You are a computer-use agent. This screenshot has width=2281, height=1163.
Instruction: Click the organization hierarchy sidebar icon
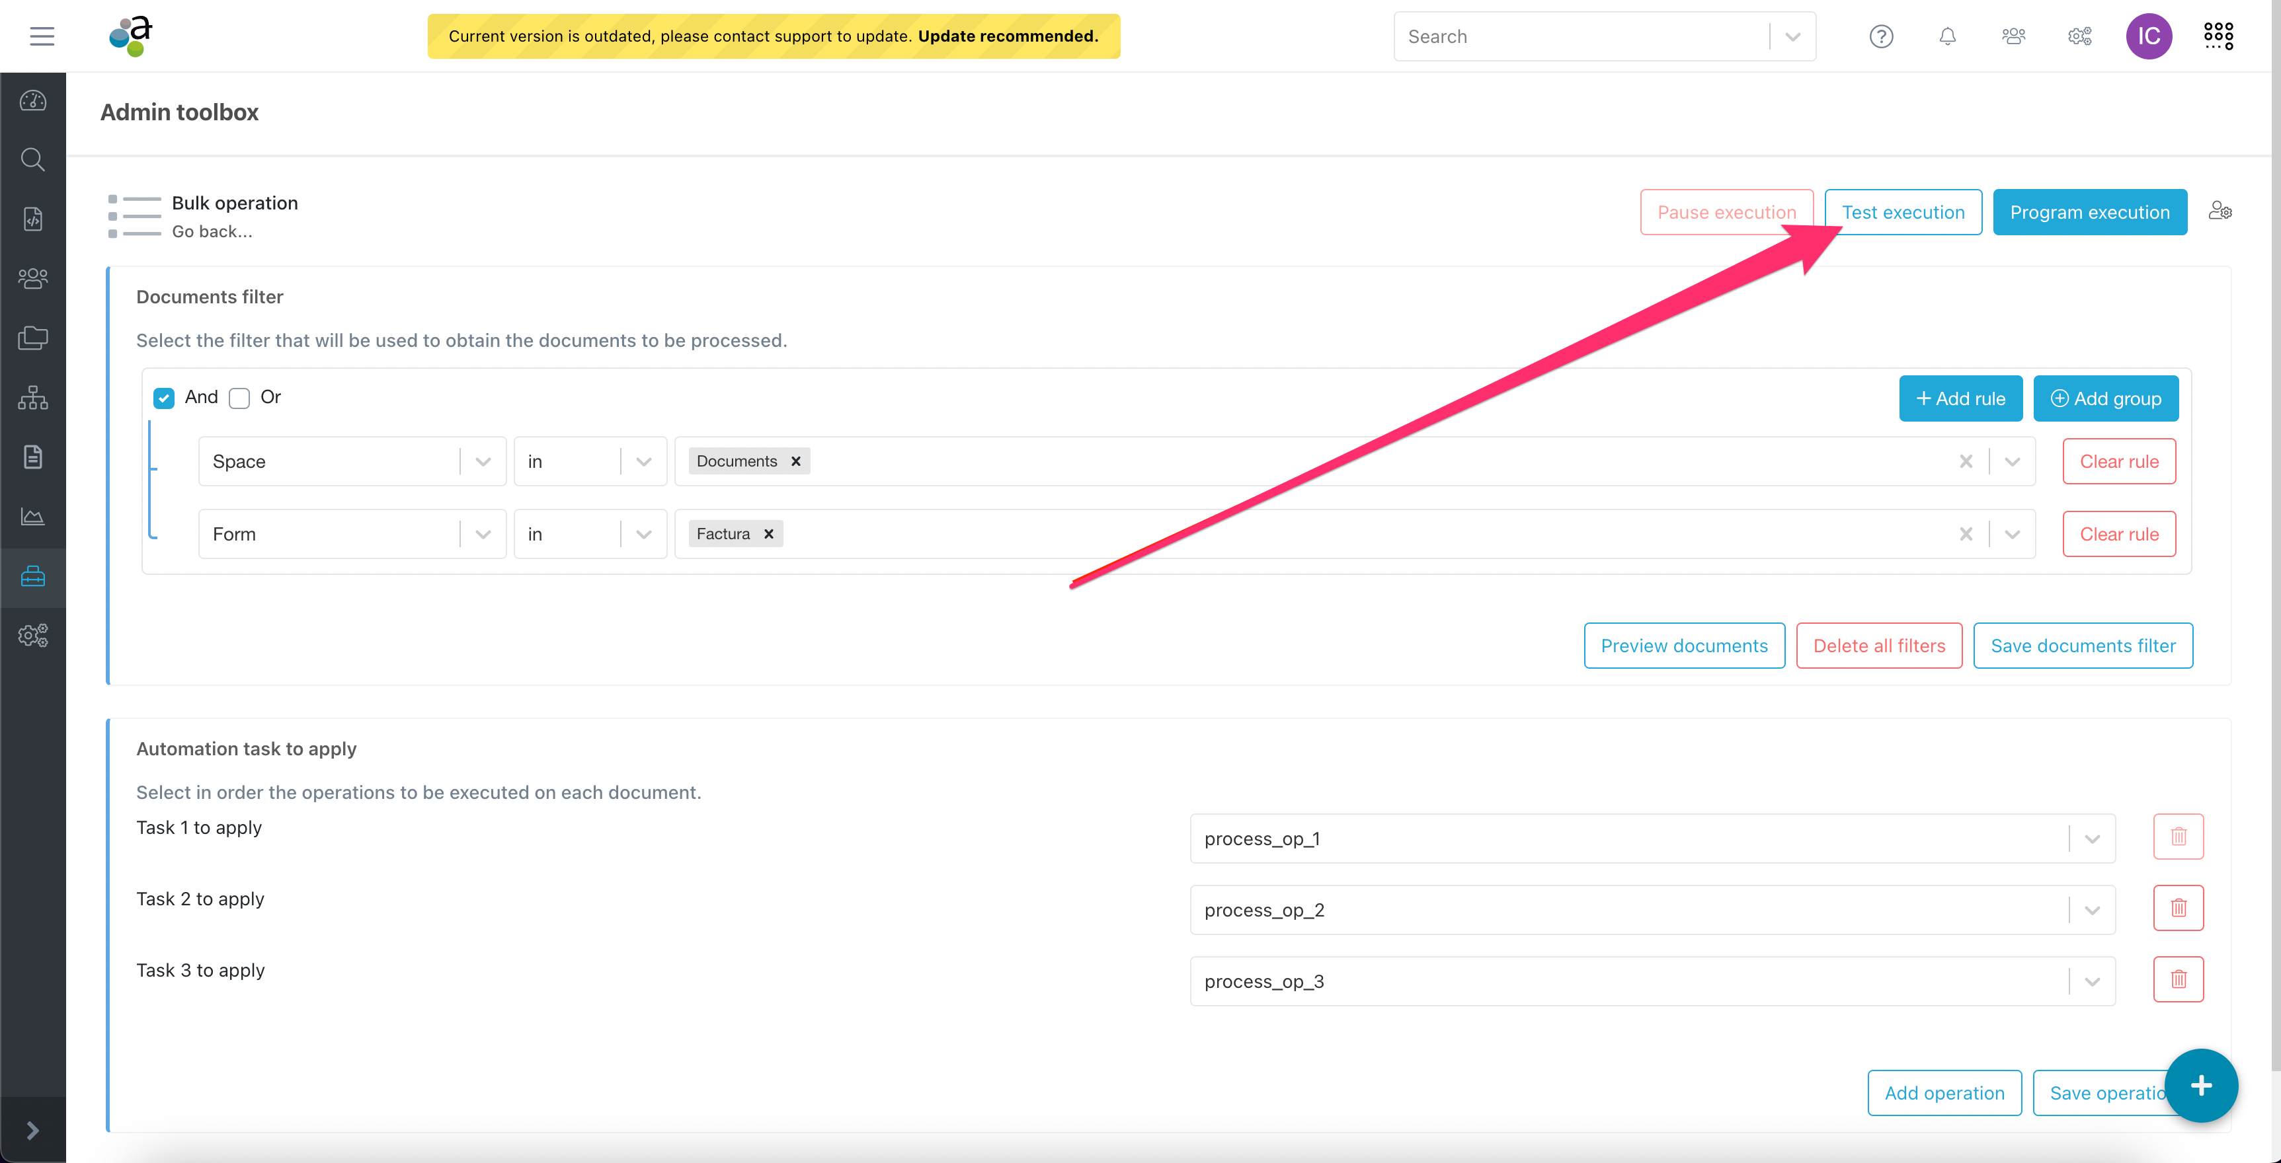pyautogui.click(x=33, y=397)
